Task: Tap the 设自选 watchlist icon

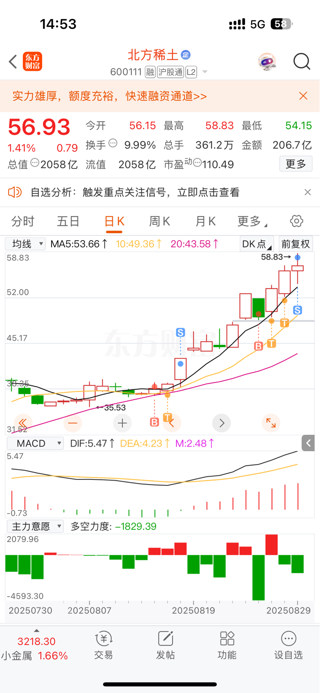Action: (288, 645)
